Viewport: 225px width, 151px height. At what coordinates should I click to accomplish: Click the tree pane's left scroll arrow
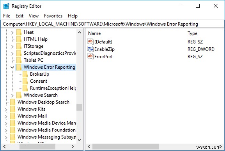pyautogui.click(x=4, y=147)
